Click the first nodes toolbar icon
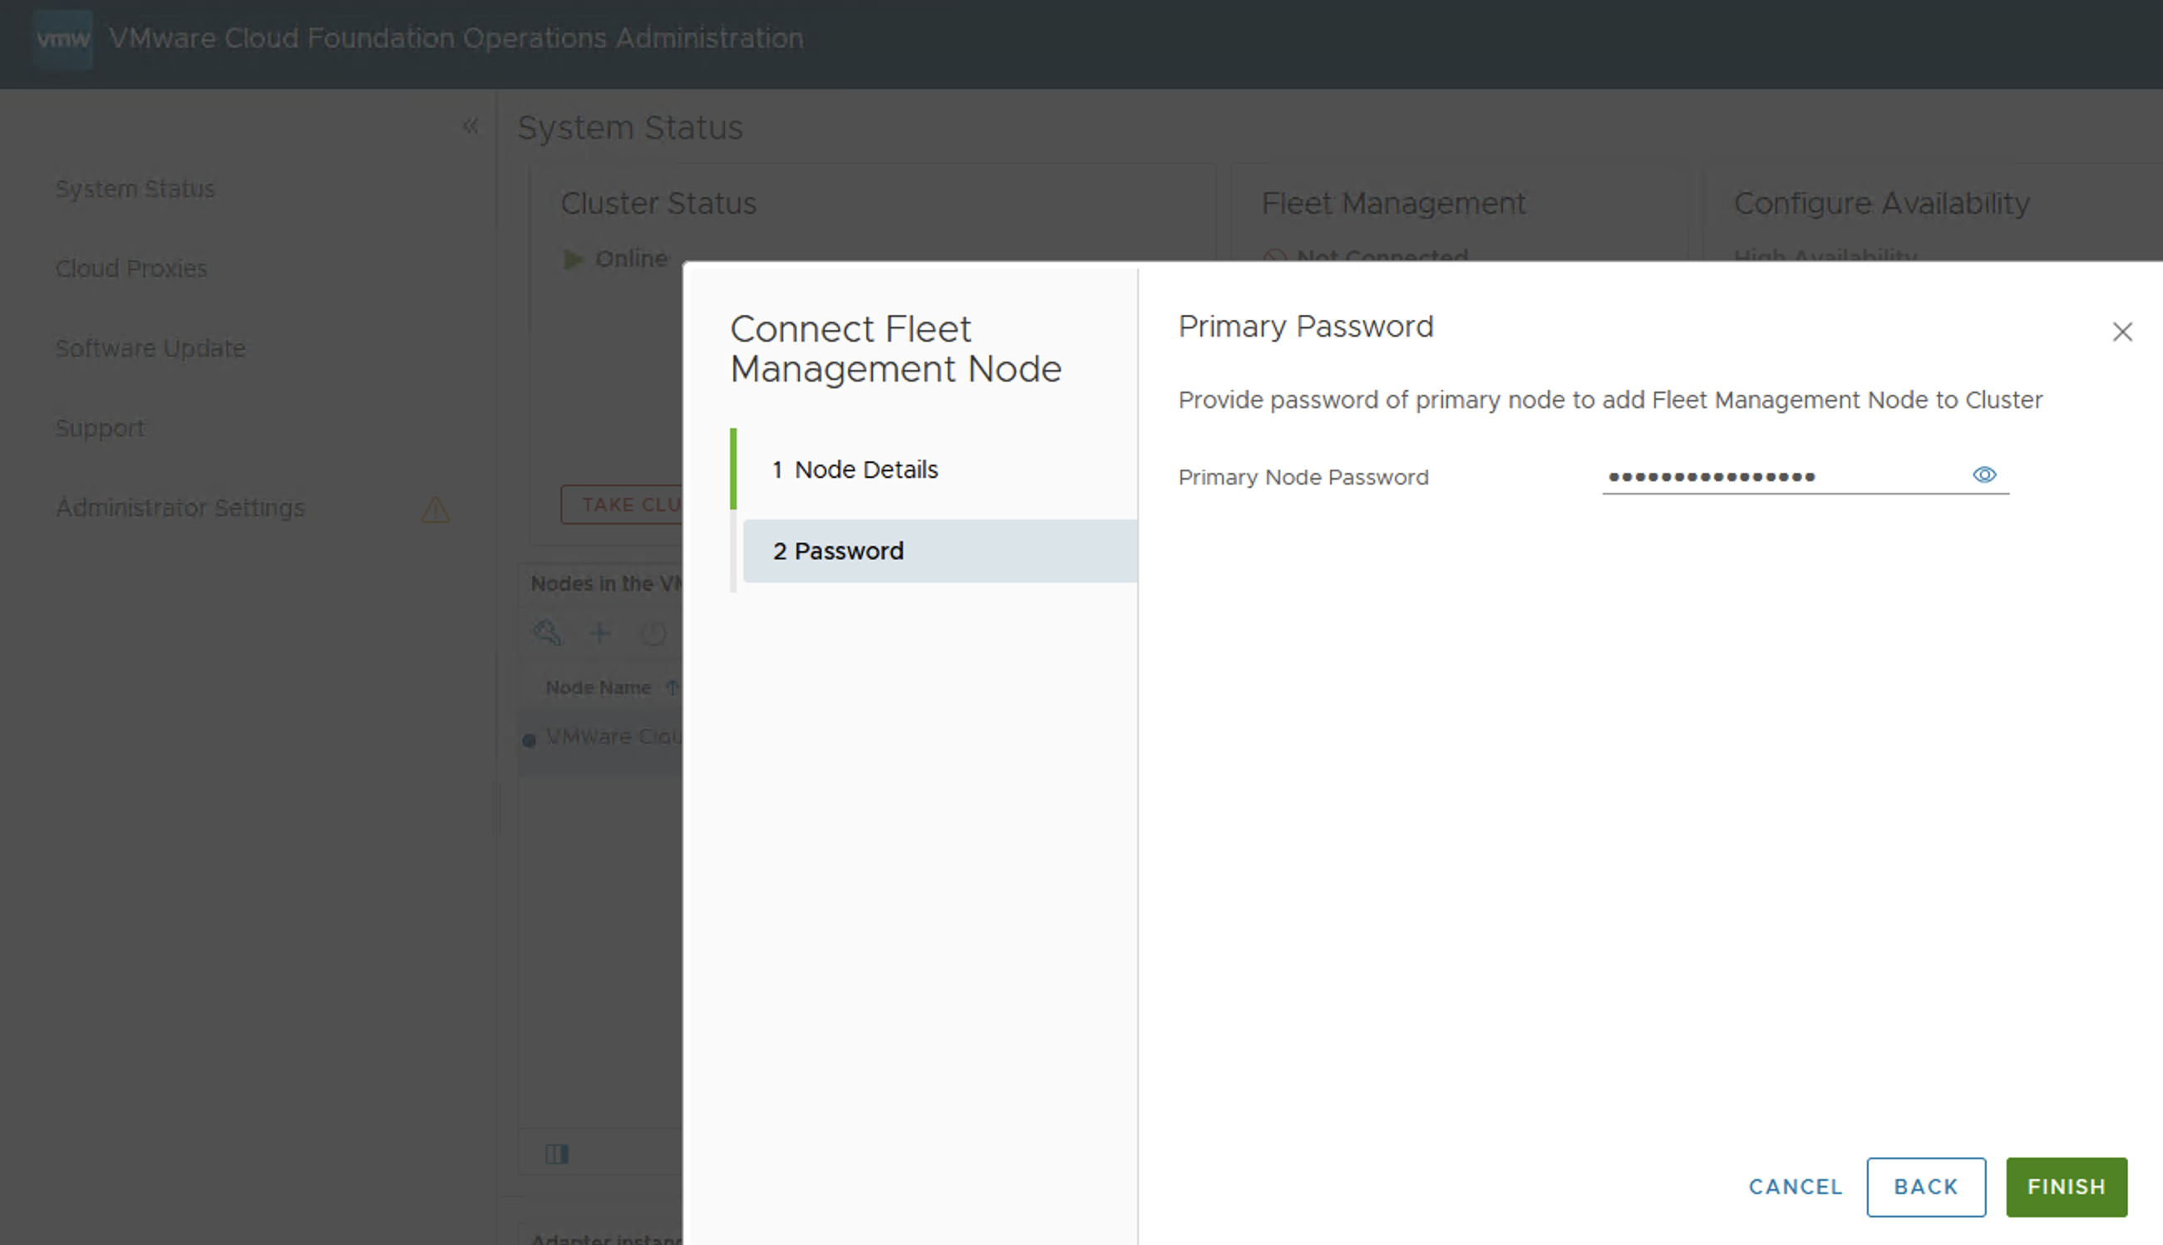2163x1245 pixels. 547,633
